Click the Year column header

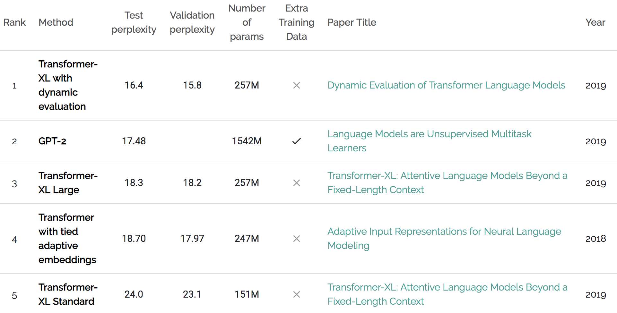click(x=595, y=22)
